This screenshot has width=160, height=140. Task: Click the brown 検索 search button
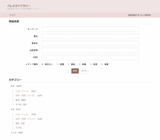75,71
